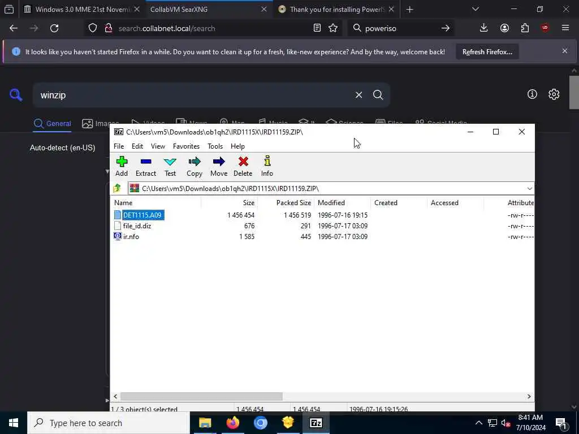Switch to the PowerISO thank you tab
The height and width of the screenshot is (434, 579).
click(336, 9)
